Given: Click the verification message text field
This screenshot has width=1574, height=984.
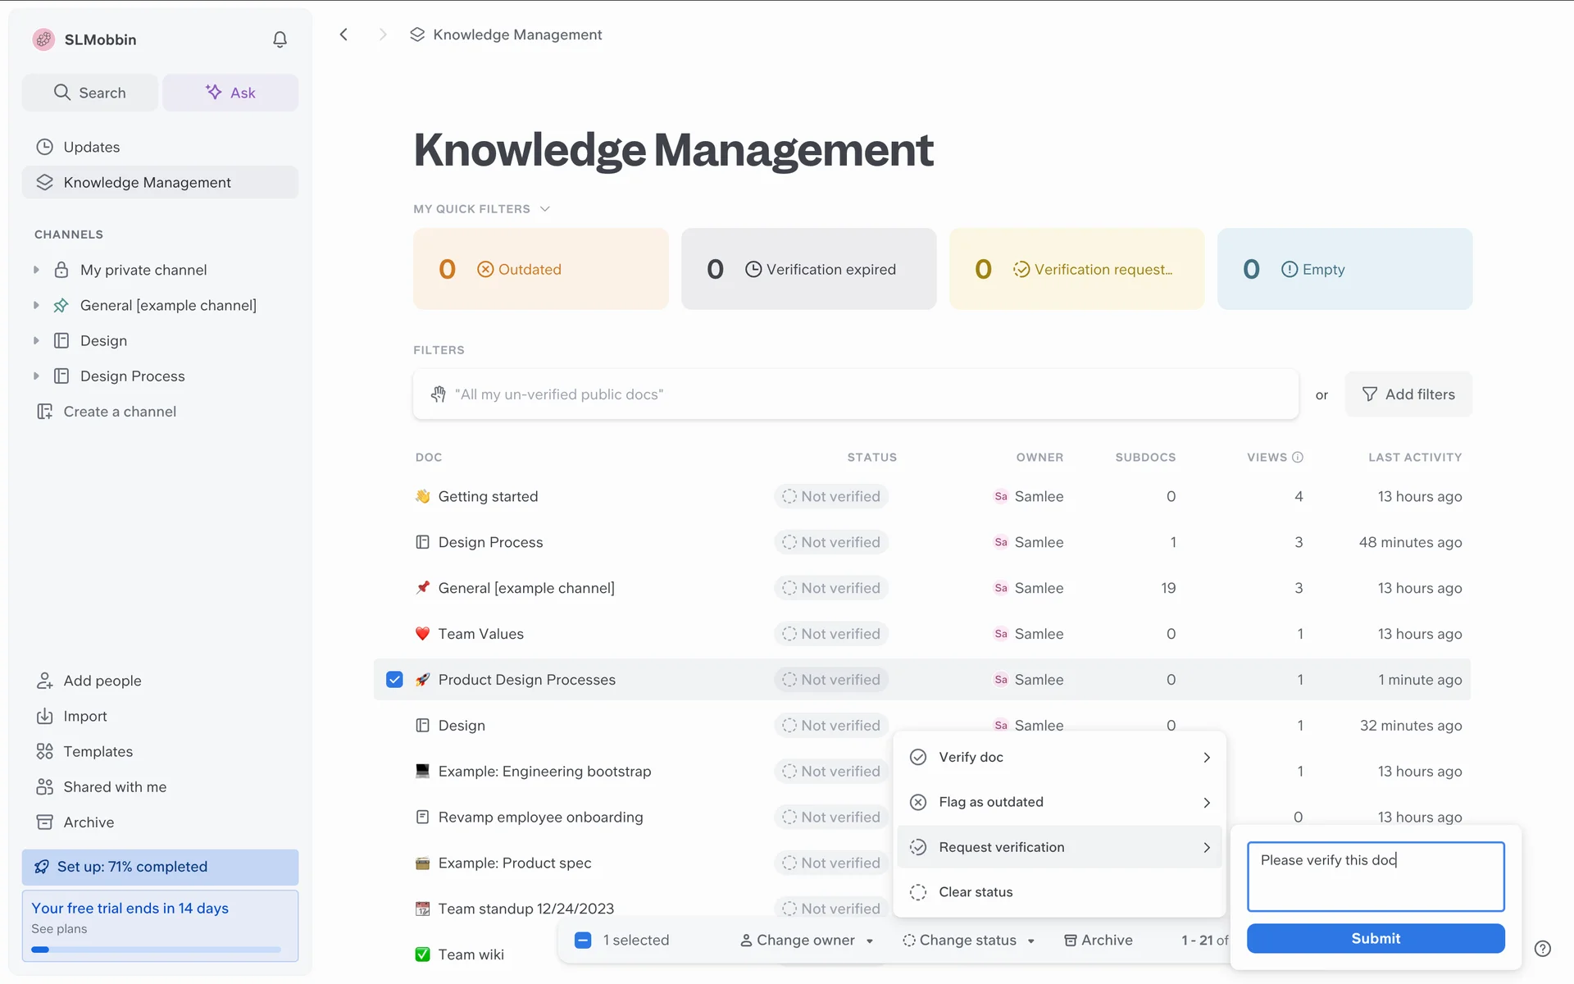Looking at the screenshot, I should click(x=1375, y=876).
